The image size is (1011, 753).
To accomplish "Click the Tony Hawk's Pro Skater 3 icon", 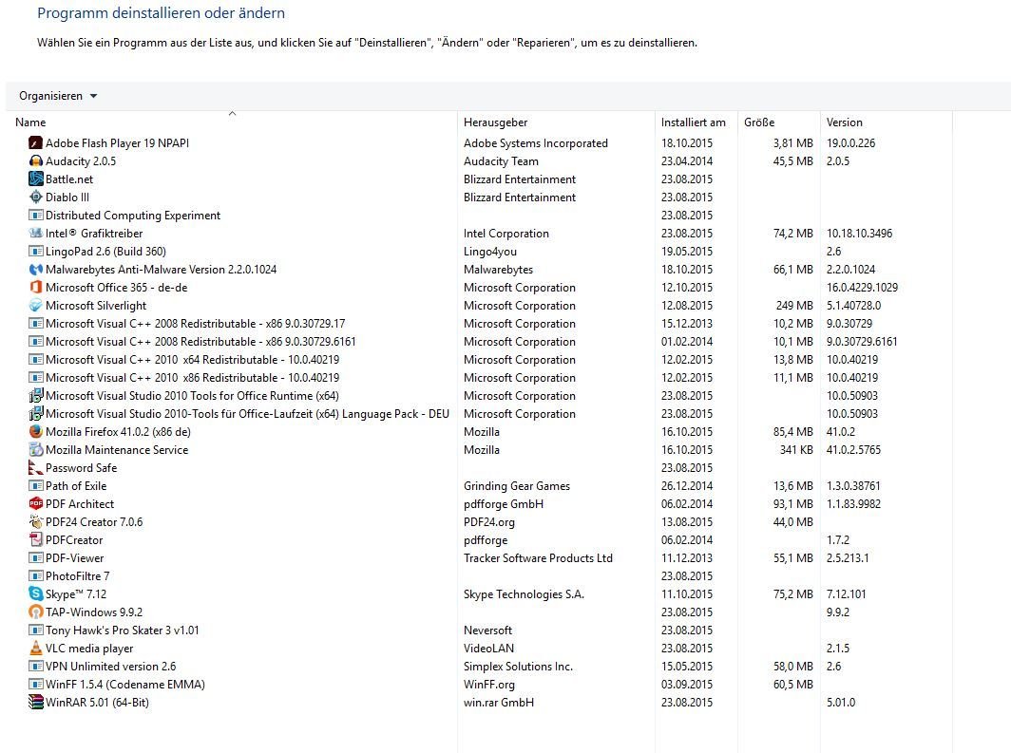I will (36, 630).
